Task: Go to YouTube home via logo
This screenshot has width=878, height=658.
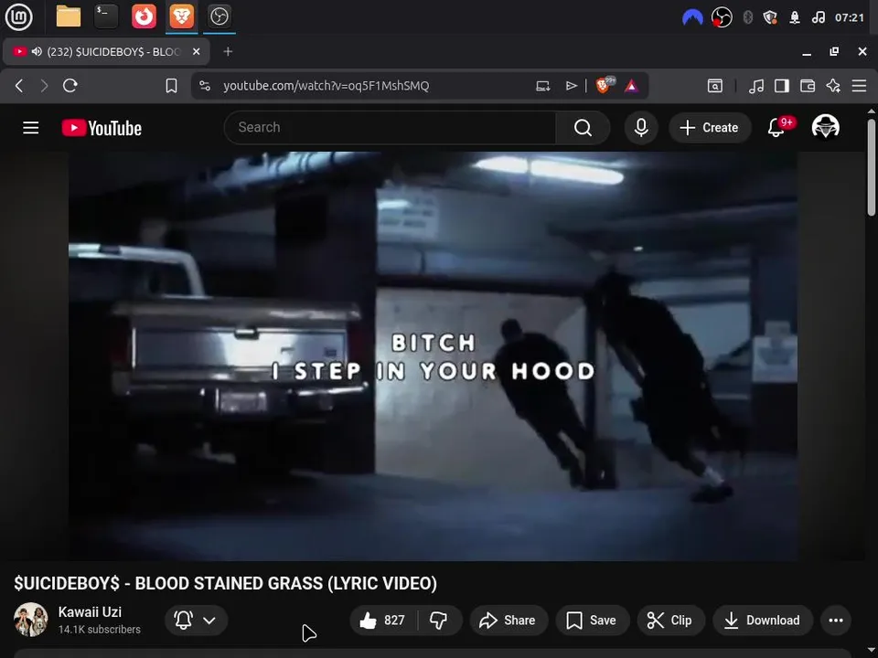Action: [102, 128]
